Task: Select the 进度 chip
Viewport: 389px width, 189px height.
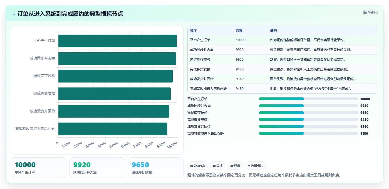Action: tap(235, 166)
